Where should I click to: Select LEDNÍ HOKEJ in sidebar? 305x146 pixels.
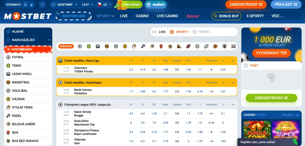[x=28, y=74]
